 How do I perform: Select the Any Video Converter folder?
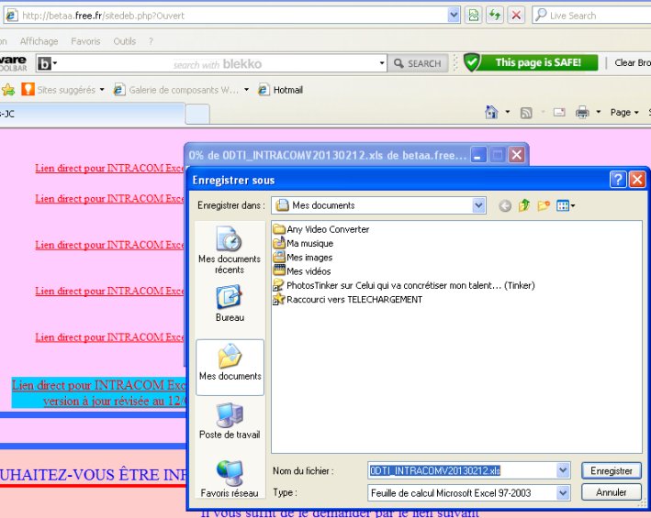pyautogui.click(x=327, y=229)
